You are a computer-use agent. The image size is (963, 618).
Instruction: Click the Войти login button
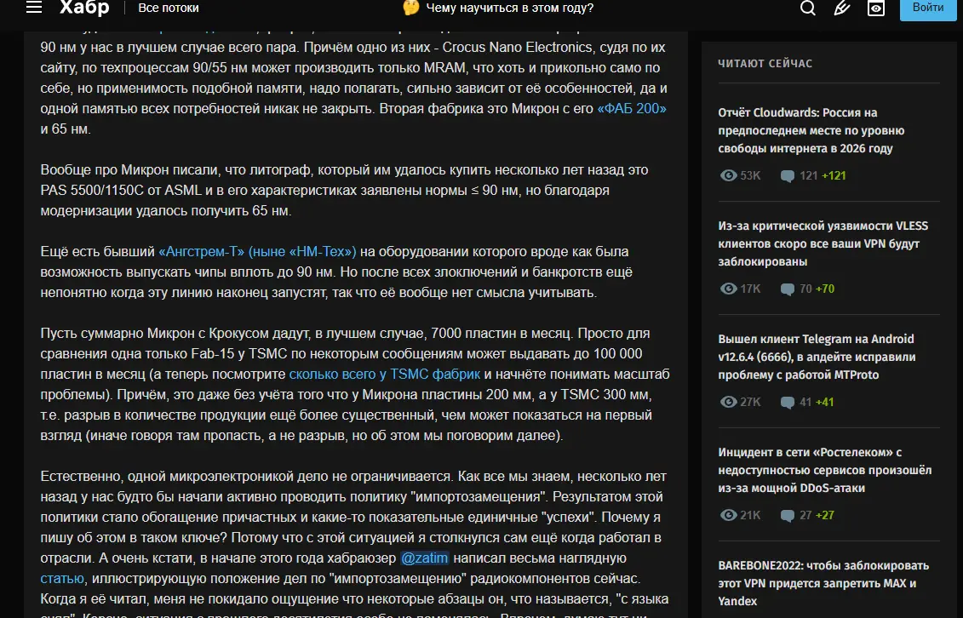coord(928,8)
